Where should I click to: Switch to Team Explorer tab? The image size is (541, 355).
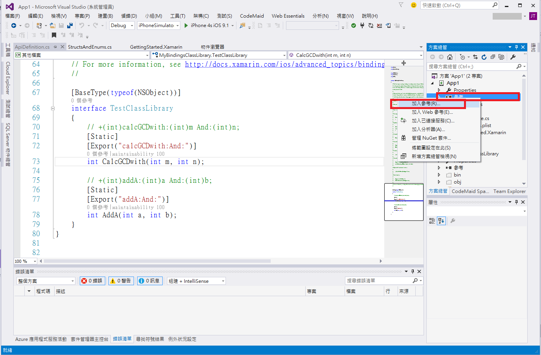click(510, 191)
